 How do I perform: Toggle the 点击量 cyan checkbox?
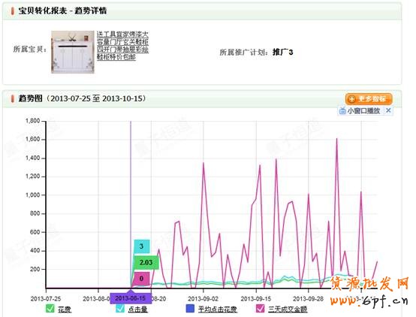[x=120, y=308]
